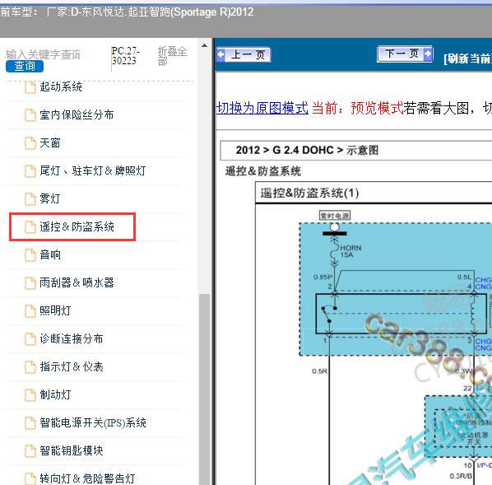Go to next page with 下一页 button
The image size is (492, 485).
[405, 54]
